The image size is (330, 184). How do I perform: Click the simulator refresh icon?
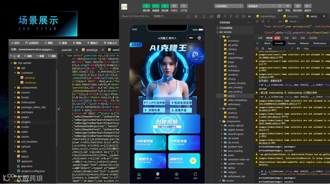pyautogui.click(x=188, y=17)
